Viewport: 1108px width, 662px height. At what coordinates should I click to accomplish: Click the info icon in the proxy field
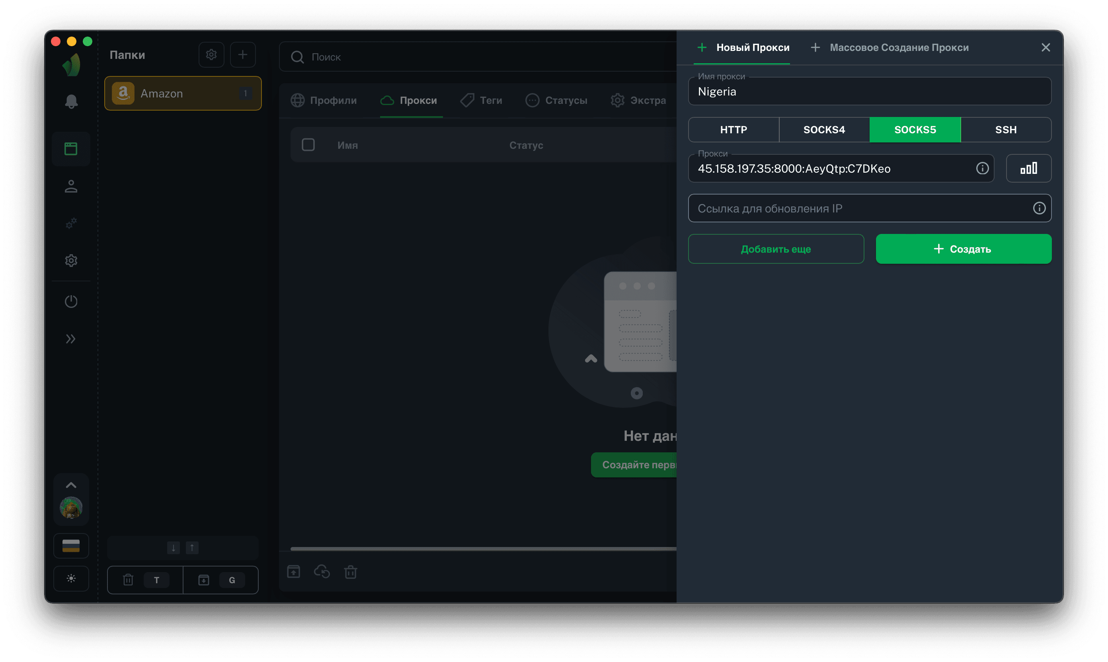(x=982, y=168)
